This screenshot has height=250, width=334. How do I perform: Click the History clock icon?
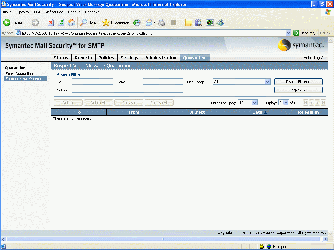click(137, 22)
